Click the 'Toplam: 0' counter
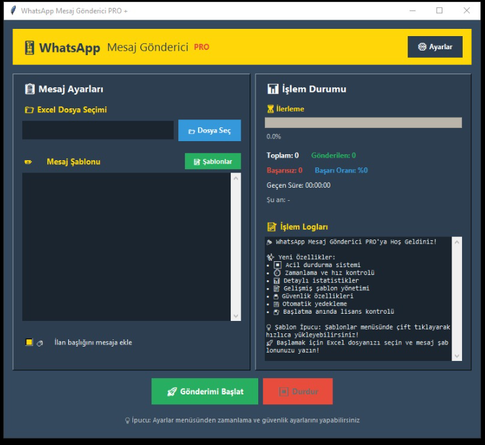Image resolution: width=485 pixels, height=445 pixels. [282, 156]
